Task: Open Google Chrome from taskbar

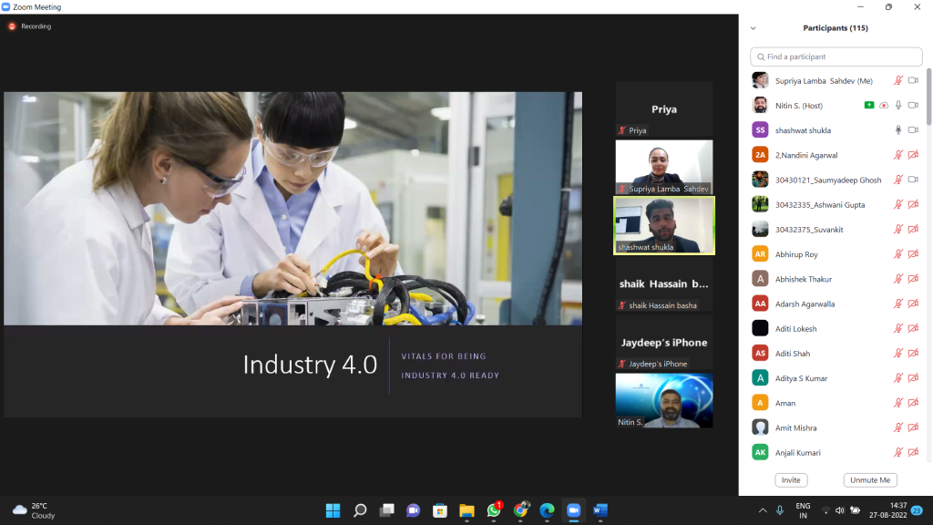Action: (x=520, y=510)
